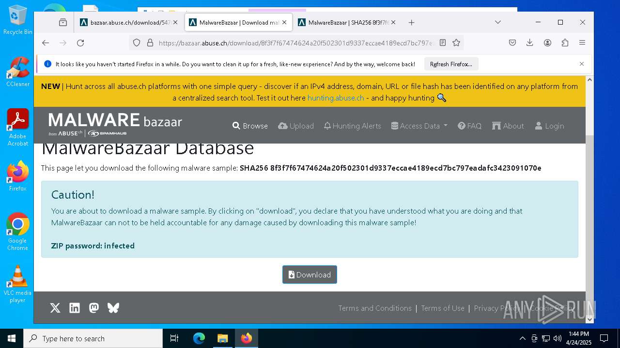Viewport: 620px width, 348px height.
Task: Toggle reader view for this page
Action: pyautogui.click(x=442, y=43)
